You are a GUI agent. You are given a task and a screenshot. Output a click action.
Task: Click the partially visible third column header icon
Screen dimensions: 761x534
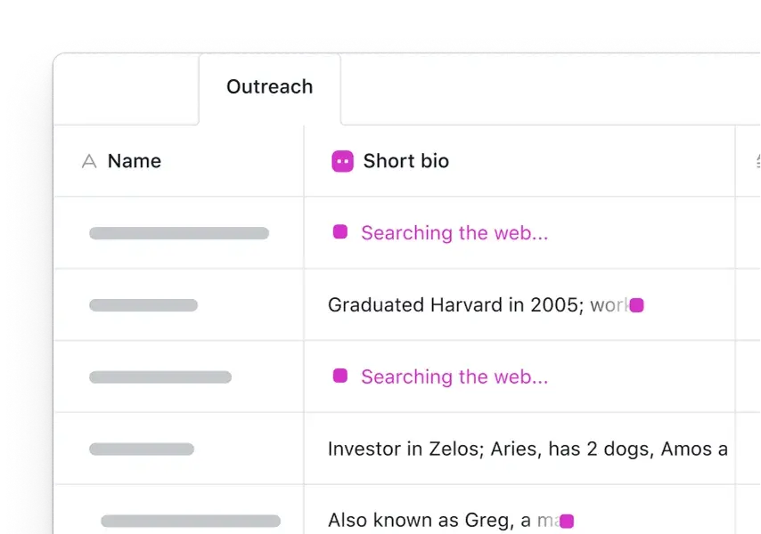tap(757, 161)
